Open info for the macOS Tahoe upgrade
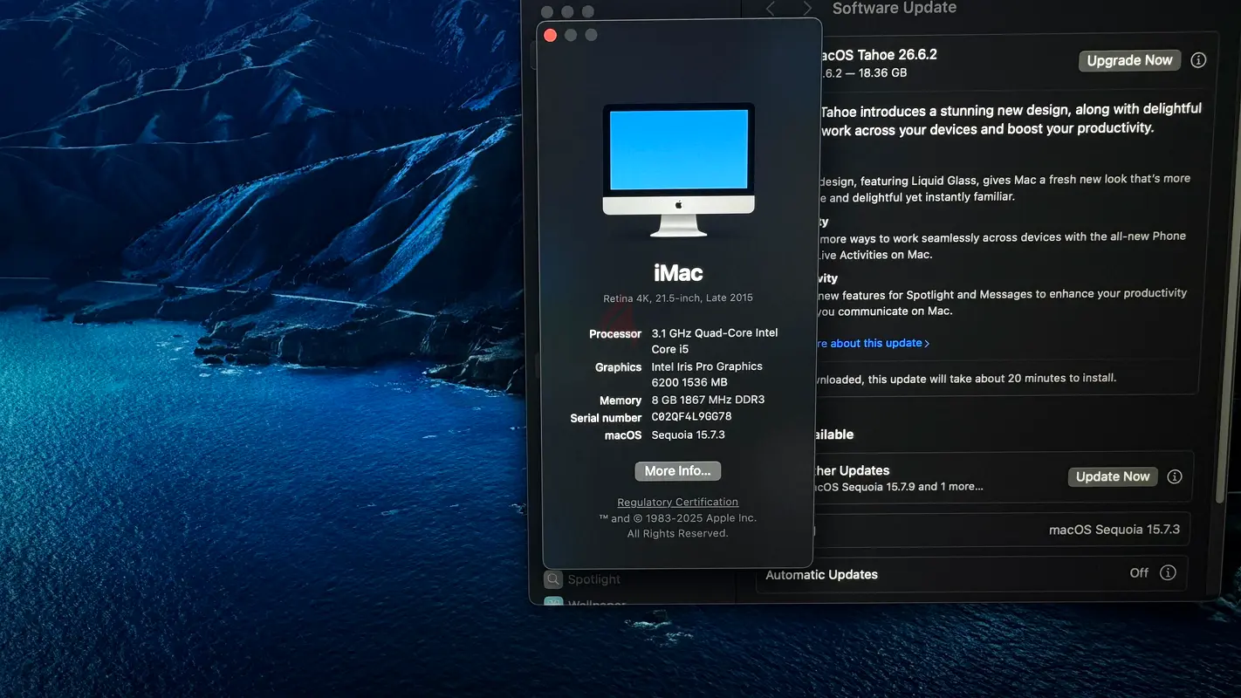This screenshot has width=1241, height=698. [x=1198, y=60]
